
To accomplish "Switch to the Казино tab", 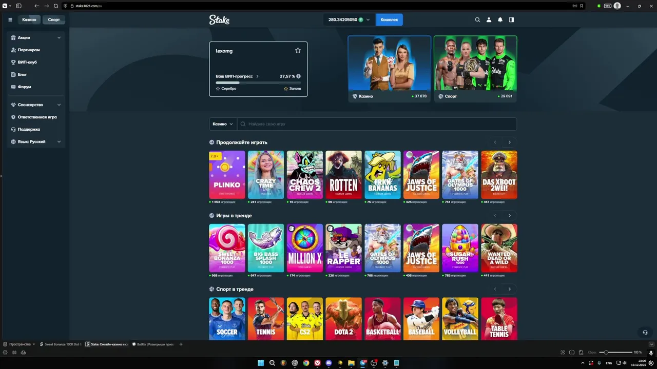I will click(29, 19).
